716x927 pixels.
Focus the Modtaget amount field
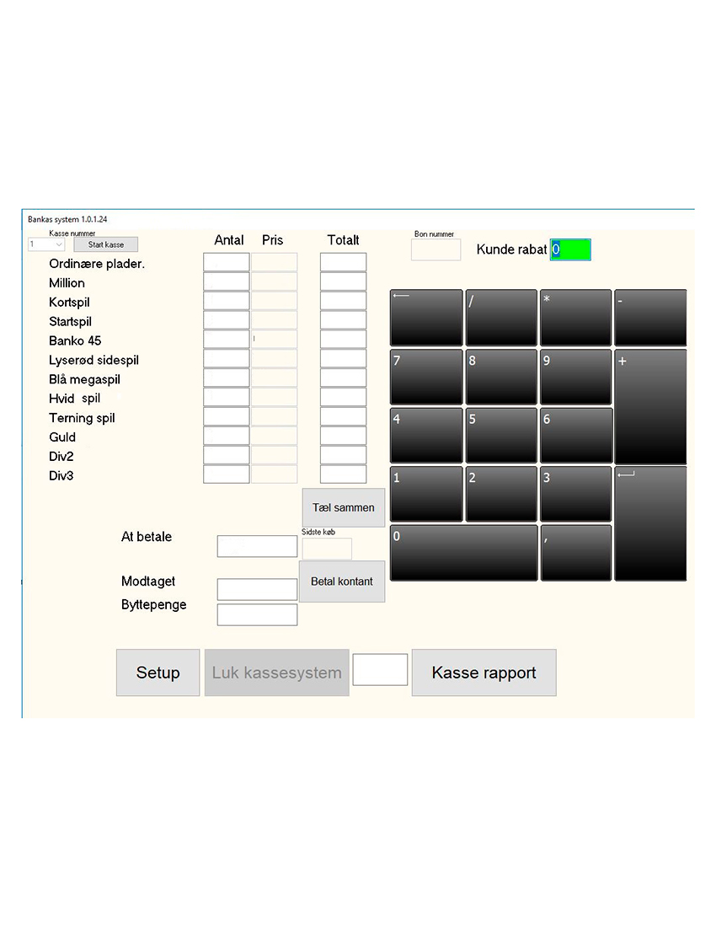[x=257, y=589]
